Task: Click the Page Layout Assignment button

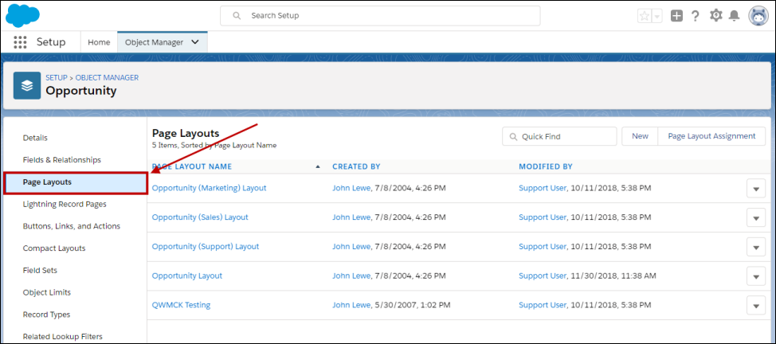Action: pyautogui.click(x=711, y=136)
